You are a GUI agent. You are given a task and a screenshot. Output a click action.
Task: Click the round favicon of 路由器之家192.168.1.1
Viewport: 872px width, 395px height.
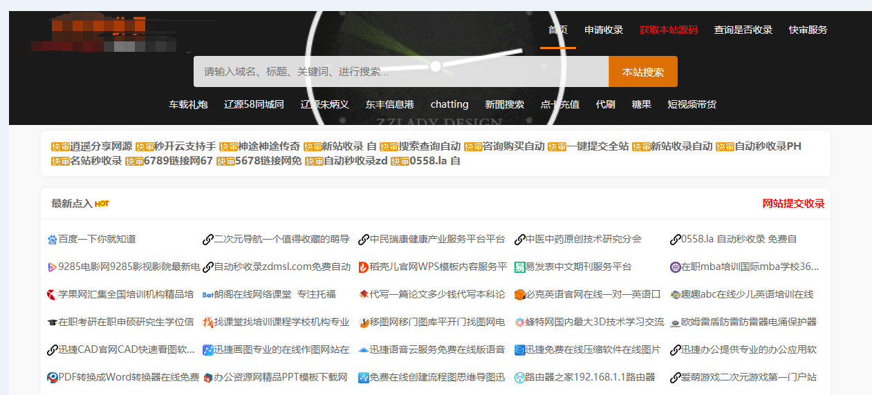(x=520, y=378)
